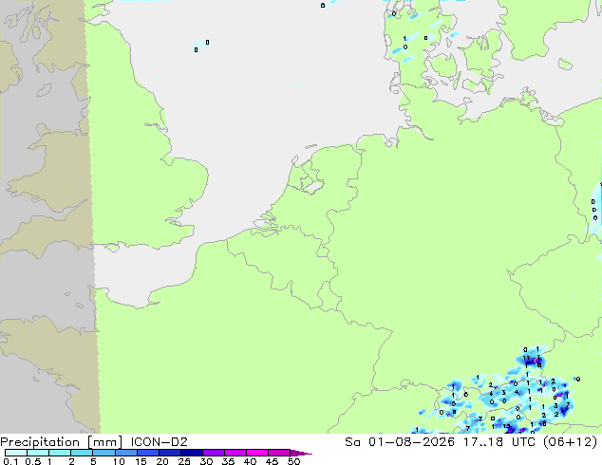Select the 5–10 mm legend swatch
Screen dimensions: 602x465
(x=103, y=453)
